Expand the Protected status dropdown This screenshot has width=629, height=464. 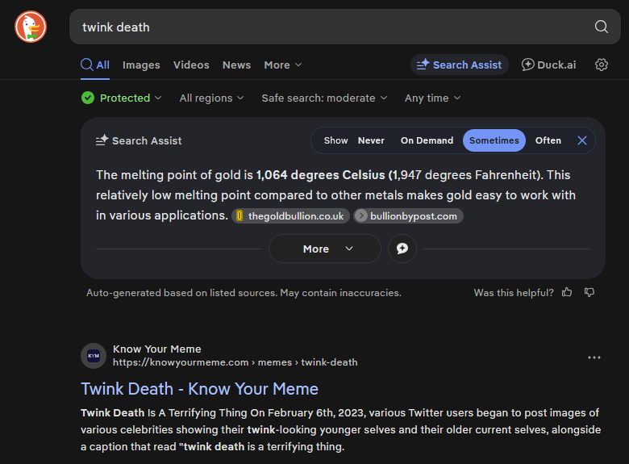(131, 98)
